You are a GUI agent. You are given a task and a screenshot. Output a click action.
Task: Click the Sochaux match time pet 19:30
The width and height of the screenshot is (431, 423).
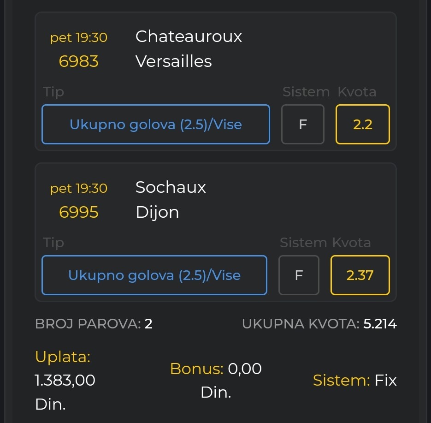[79, 188]
